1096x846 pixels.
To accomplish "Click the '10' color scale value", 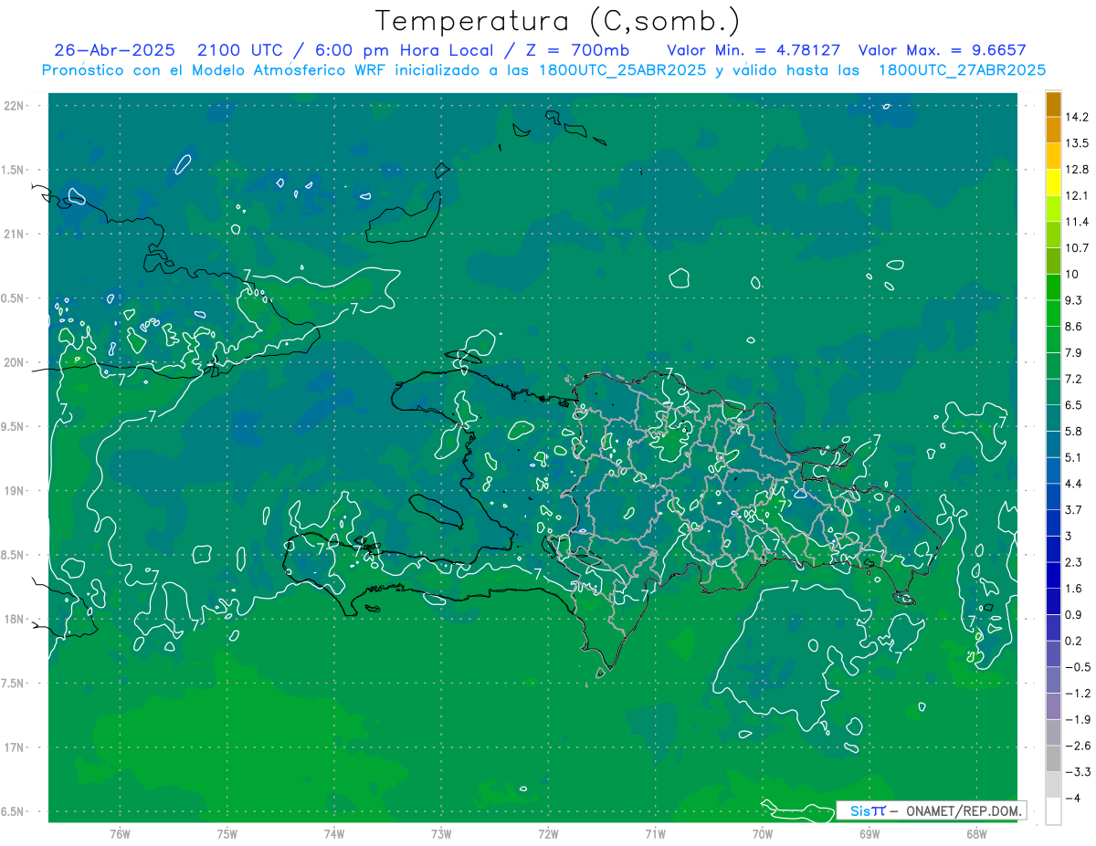I will click(1072, 274).
